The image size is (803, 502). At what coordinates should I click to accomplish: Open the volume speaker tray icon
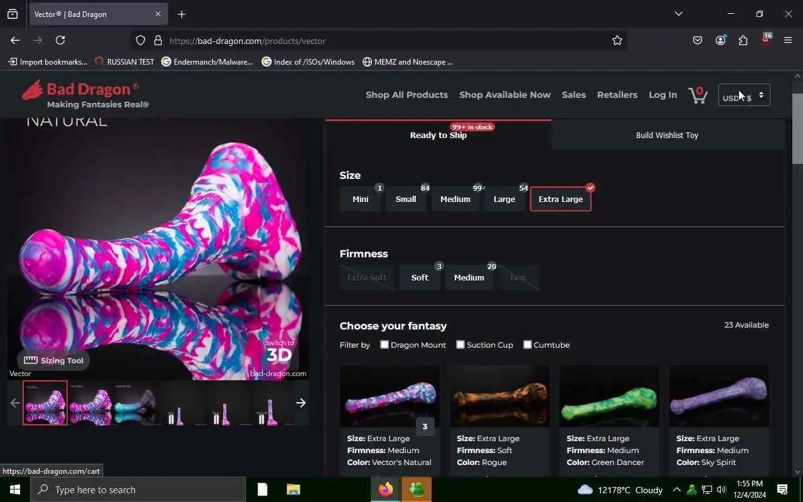[721, 489]
